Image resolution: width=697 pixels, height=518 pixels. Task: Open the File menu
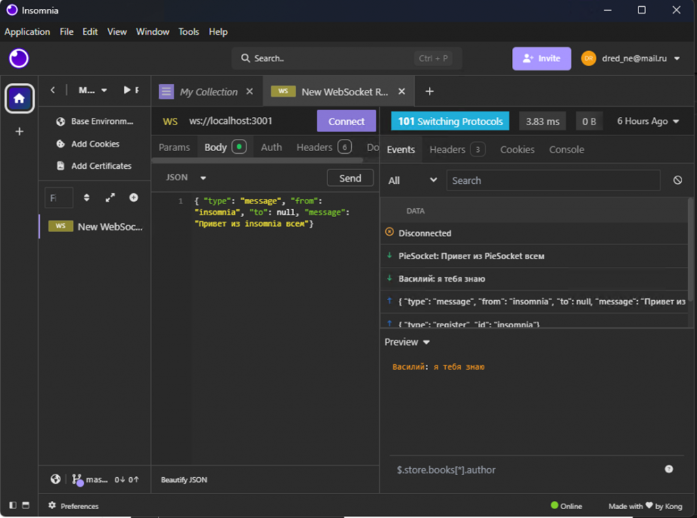click(66, 31)
